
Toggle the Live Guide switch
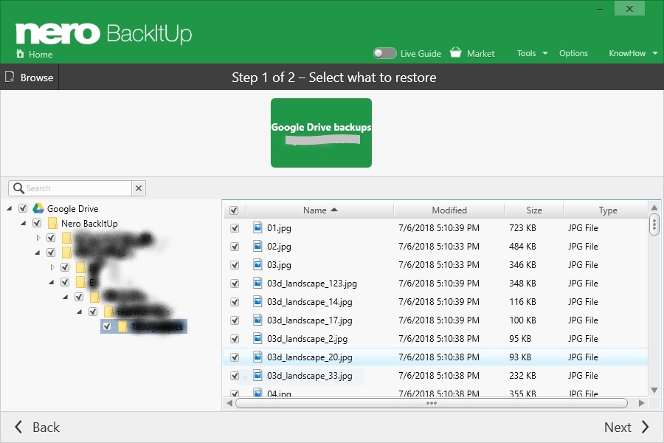pos(384,53)
